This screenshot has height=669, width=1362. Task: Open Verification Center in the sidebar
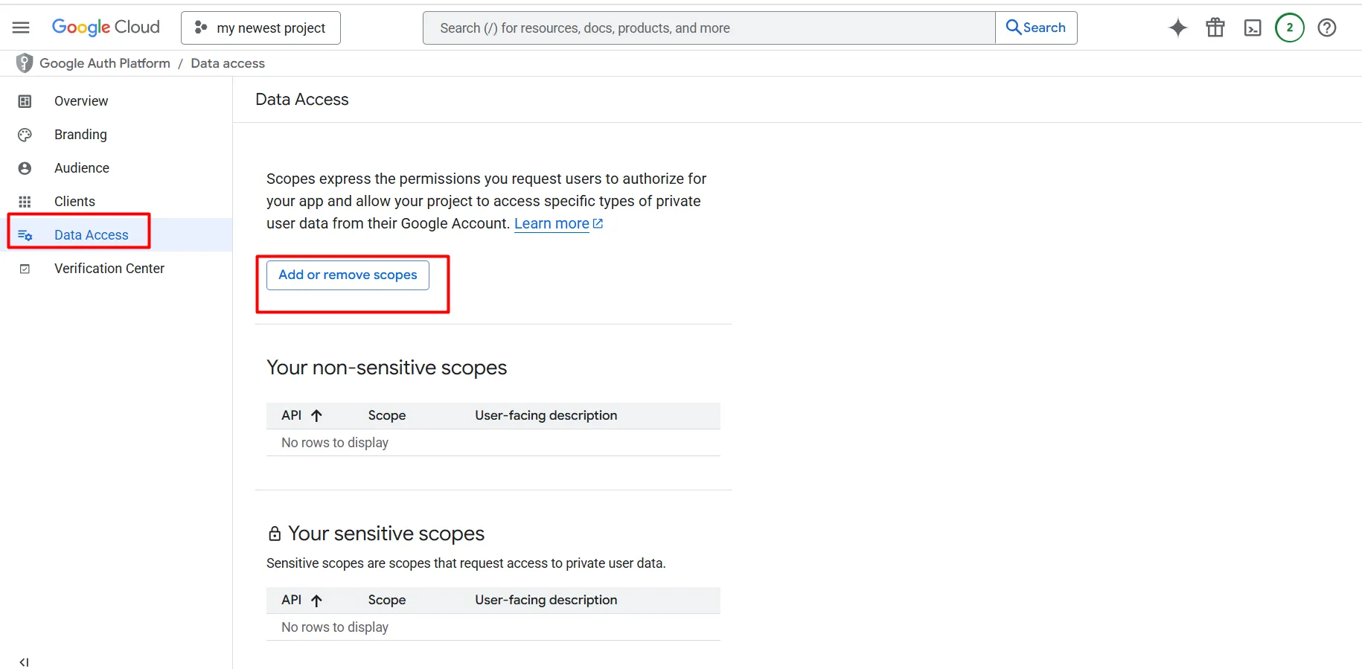point(116,269)
